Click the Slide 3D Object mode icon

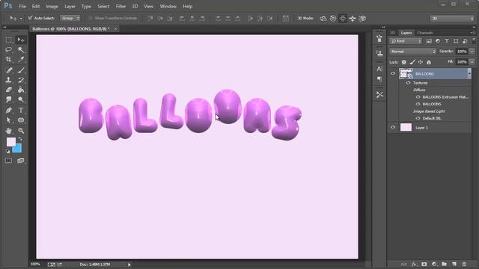353,19
